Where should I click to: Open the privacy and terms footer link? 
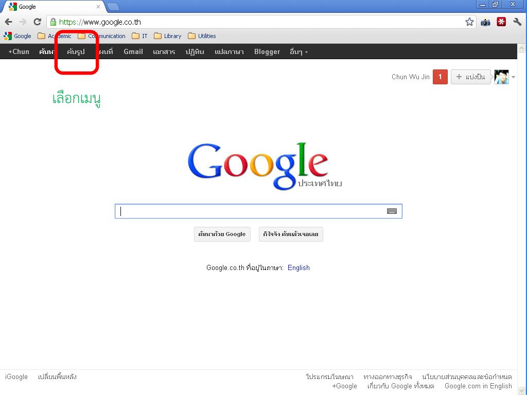pos(467,377)
